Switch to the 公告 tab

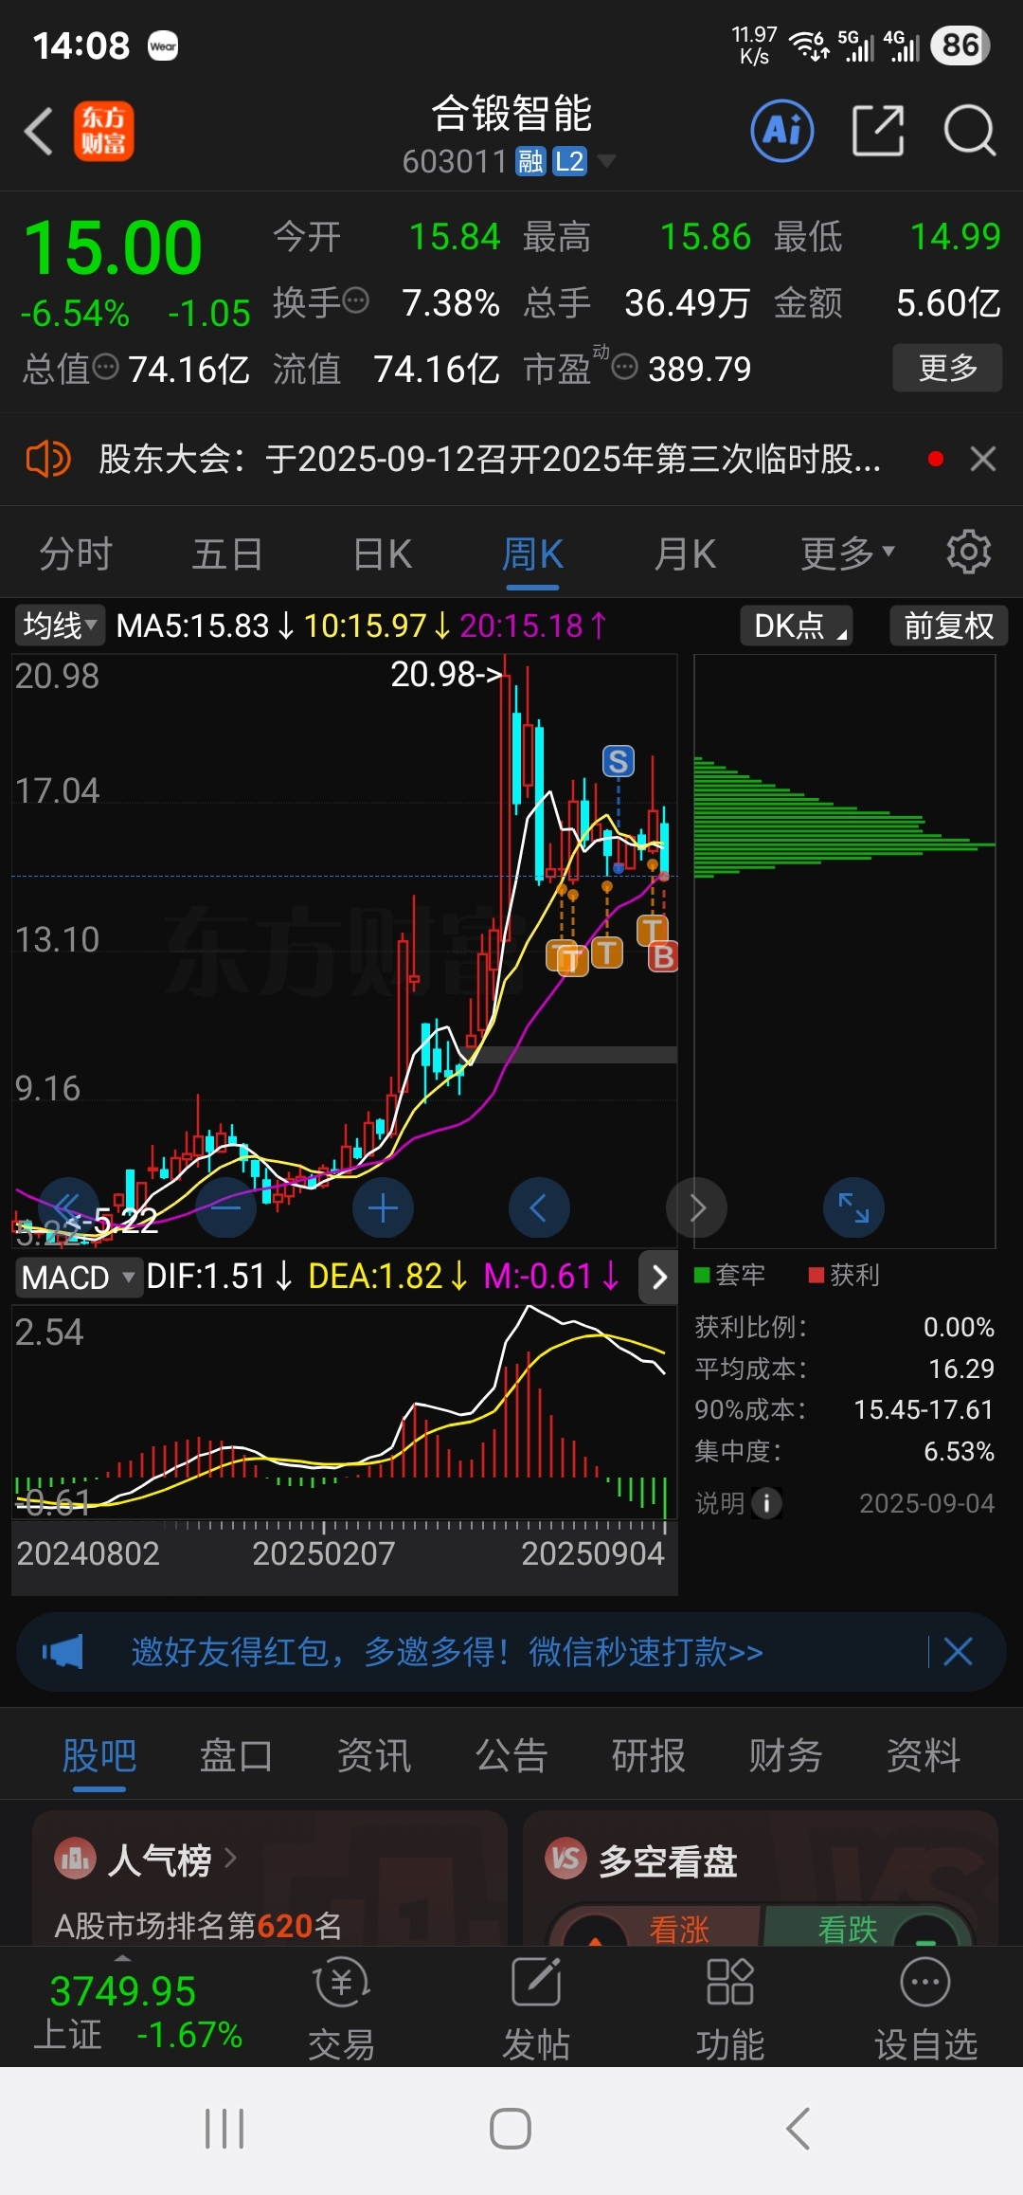coord(511,1755)
